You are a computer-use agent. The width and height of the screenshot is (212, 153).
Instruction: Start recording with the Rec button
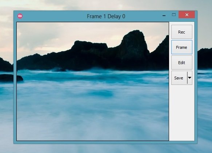click(x=182, y=32)
